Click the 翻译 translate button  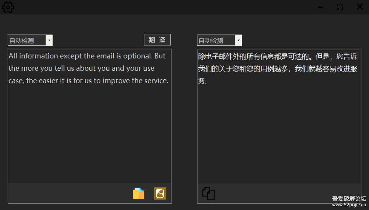[157, 39]
